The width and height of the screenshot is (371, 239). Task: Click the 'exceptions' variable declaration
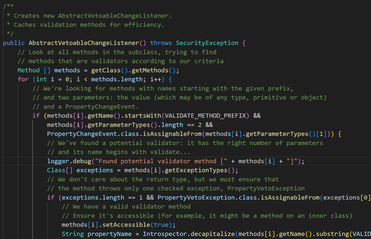(95, 170)
